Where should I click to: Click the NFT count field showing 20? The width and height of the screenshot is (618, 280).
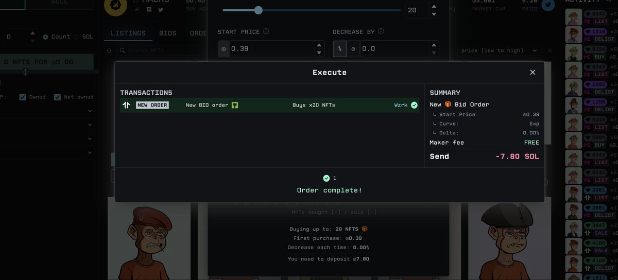click(x=417, y=10)
